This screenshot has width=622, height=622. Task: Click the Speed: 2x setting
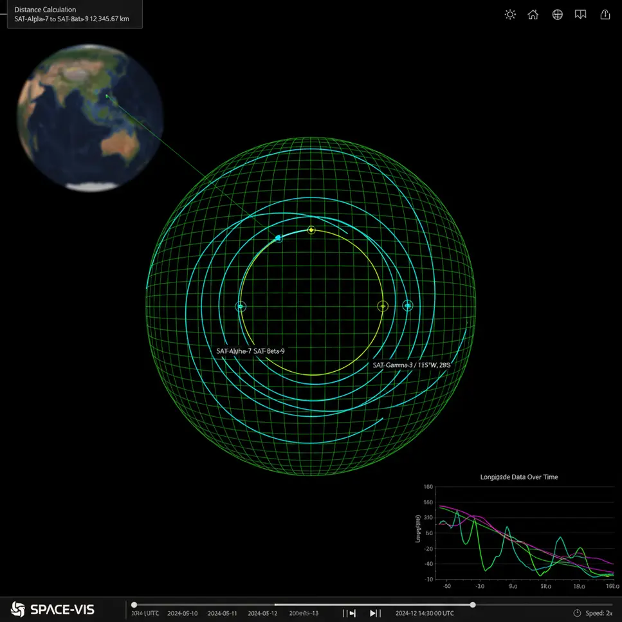pyautogui.click(x=598, y=613)
